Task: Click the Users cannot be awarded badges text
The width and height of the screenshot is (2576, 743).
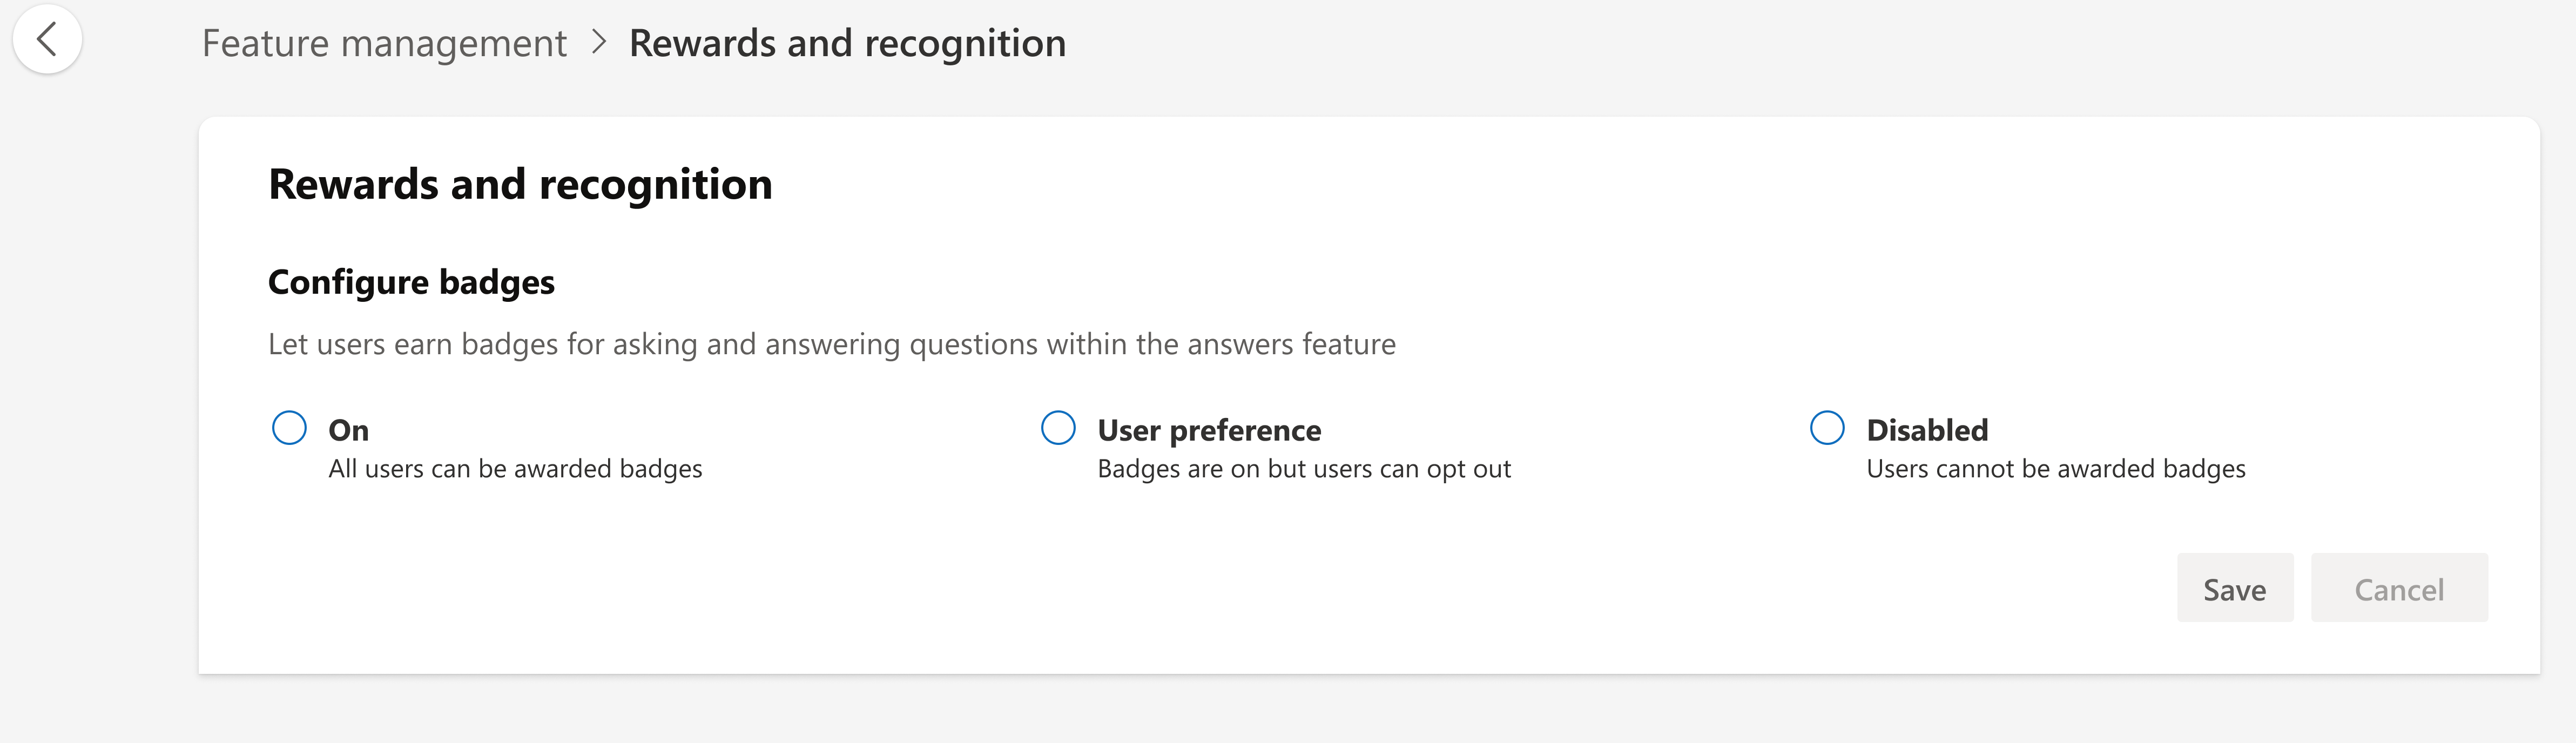Action: point(2056,468)
